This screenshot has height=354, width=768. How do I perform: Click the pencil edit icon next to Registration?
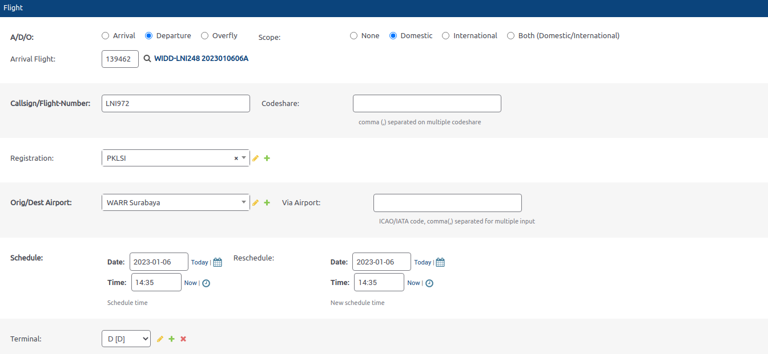pos(256,158)
